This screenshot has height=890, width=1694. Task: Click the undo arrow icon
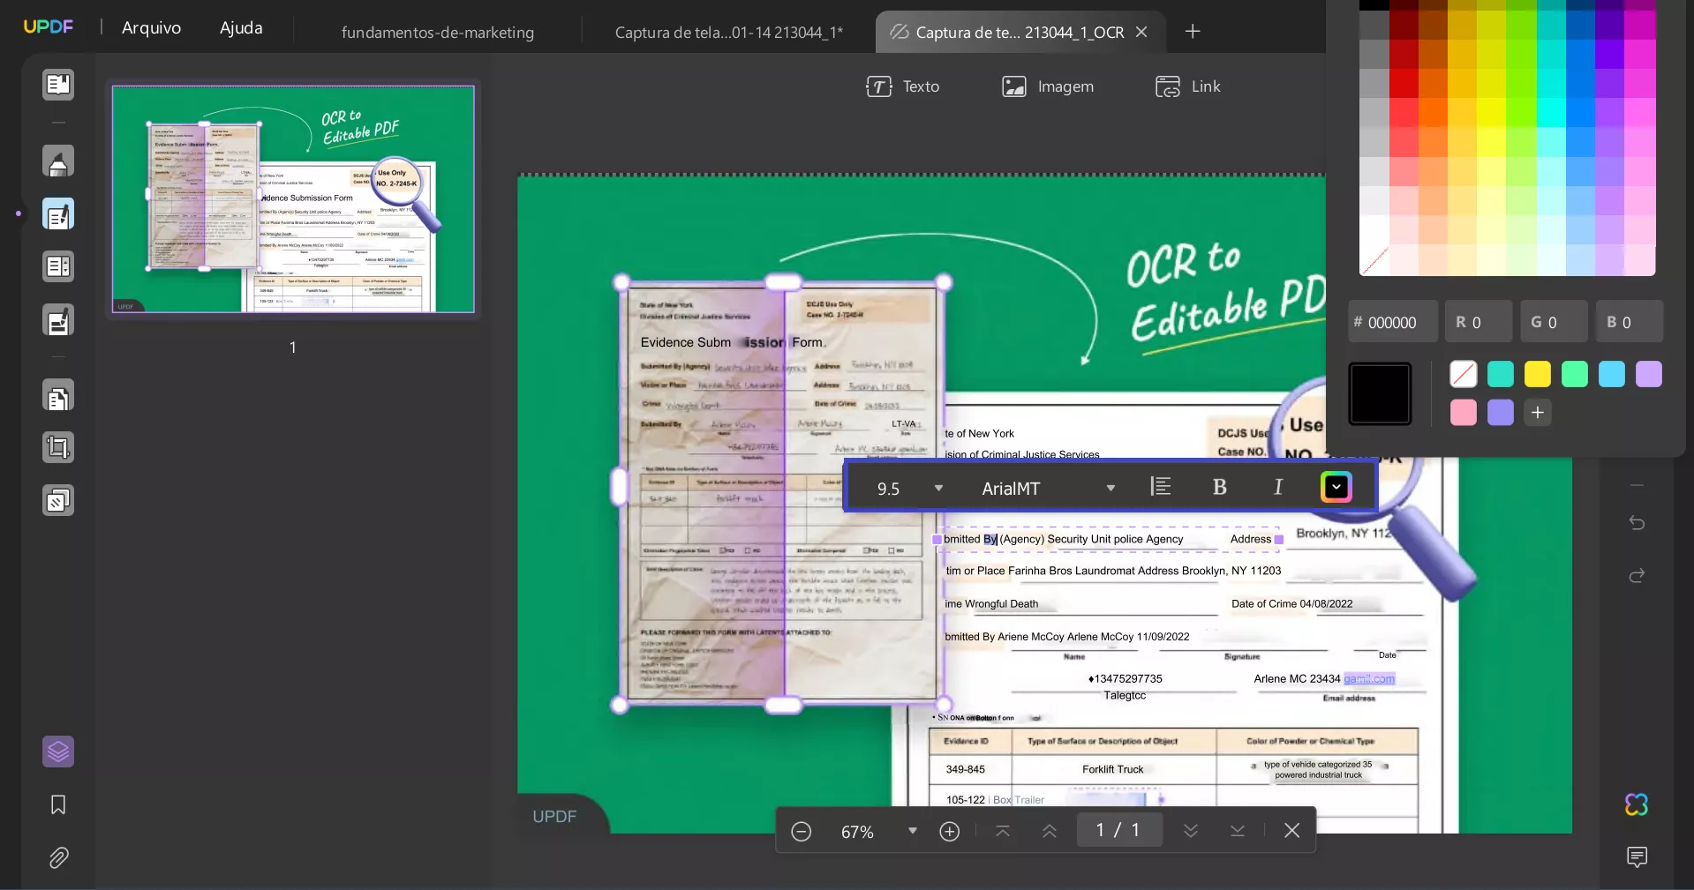tap(1637, 523)
